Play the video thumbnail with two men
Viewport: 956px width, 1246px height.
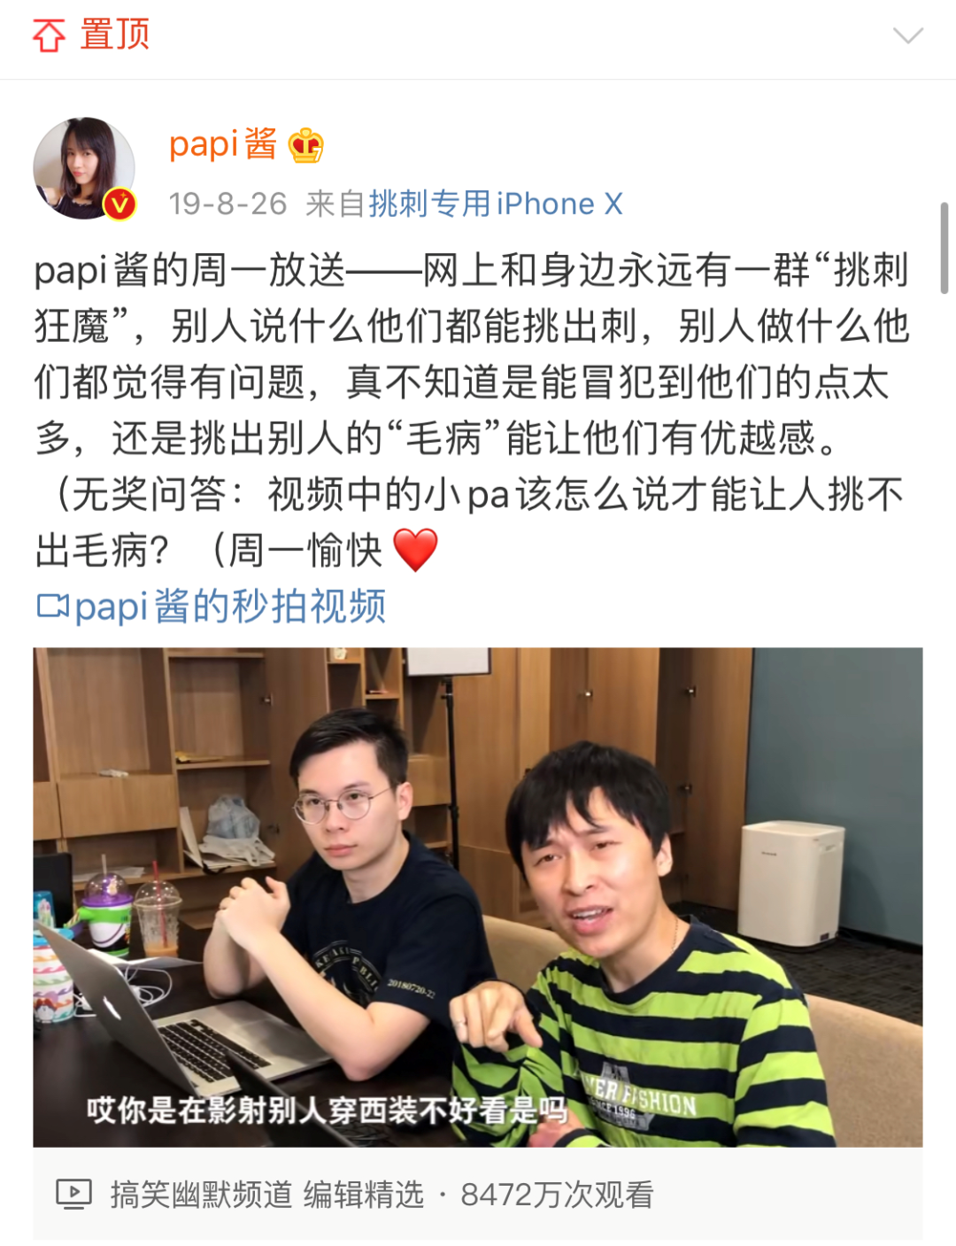[478, 897]
